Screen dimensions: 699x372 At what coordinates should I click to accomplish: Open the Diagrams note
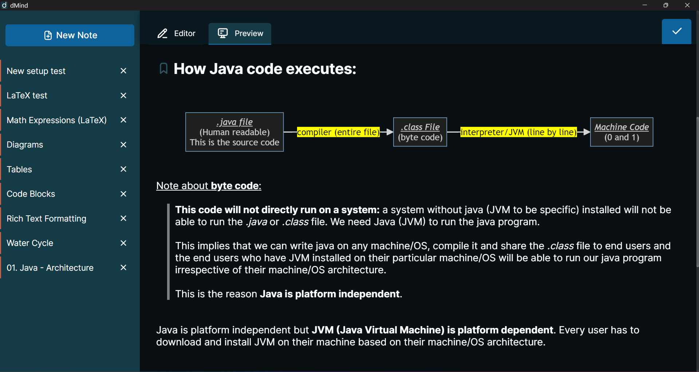pos(25,145)
